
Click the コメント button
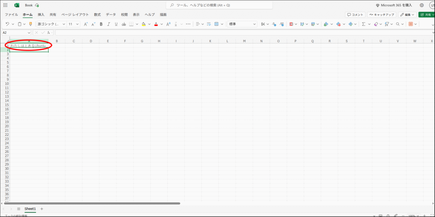coord(355,14)
